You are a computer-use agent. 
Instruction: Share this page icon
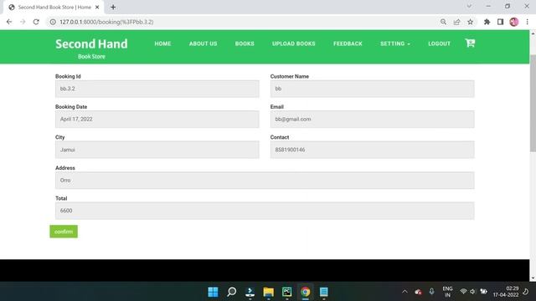(456, 22)
